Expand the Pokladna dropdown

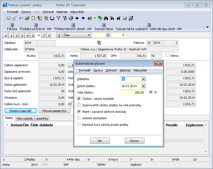click(143, 79)
